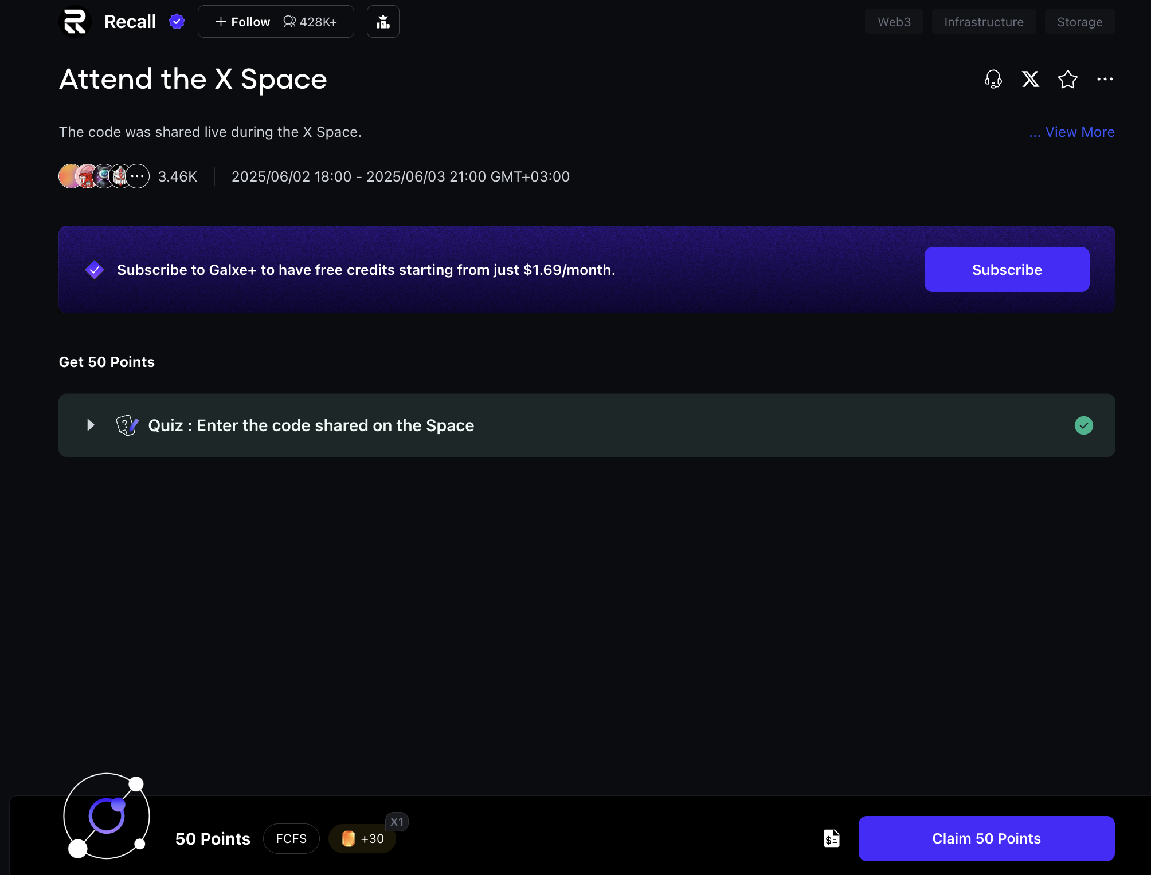Share quest via the X icon

tap(1030, 79)
